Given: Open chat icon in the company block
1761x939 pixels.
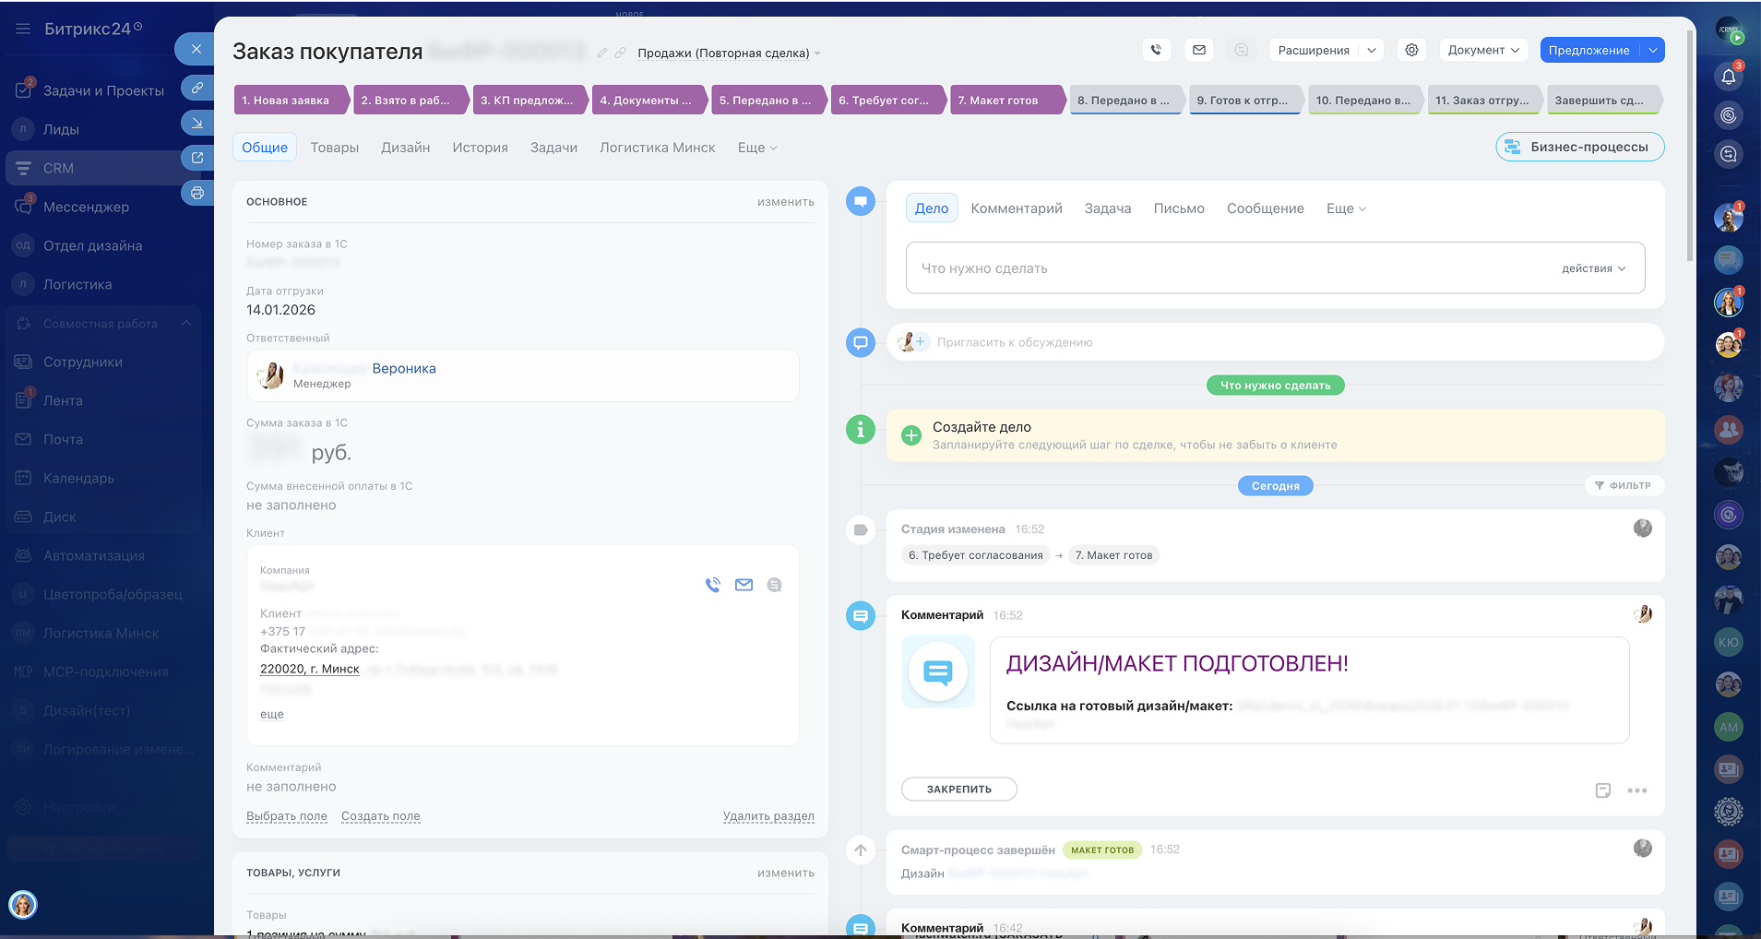Looking at the screenshot, I should pyautogui.click(x=774, y=585).
